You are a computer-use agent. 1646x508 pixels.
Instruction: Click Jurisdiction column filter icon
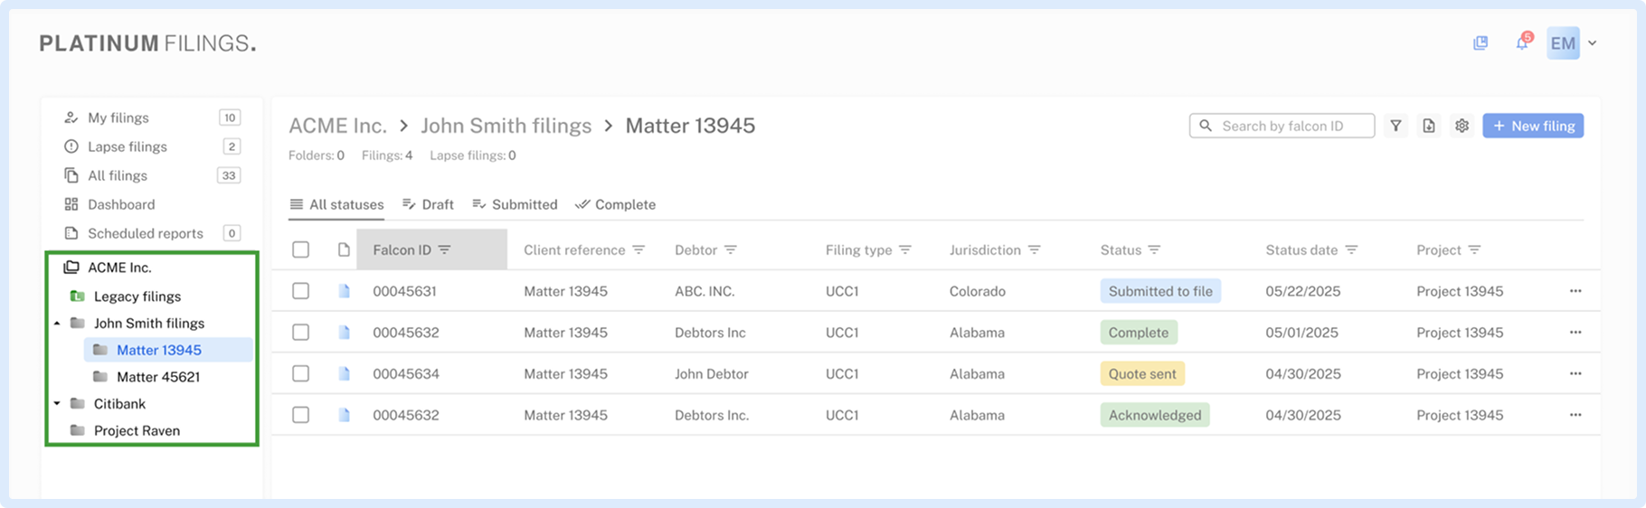tap(1035, 249)
